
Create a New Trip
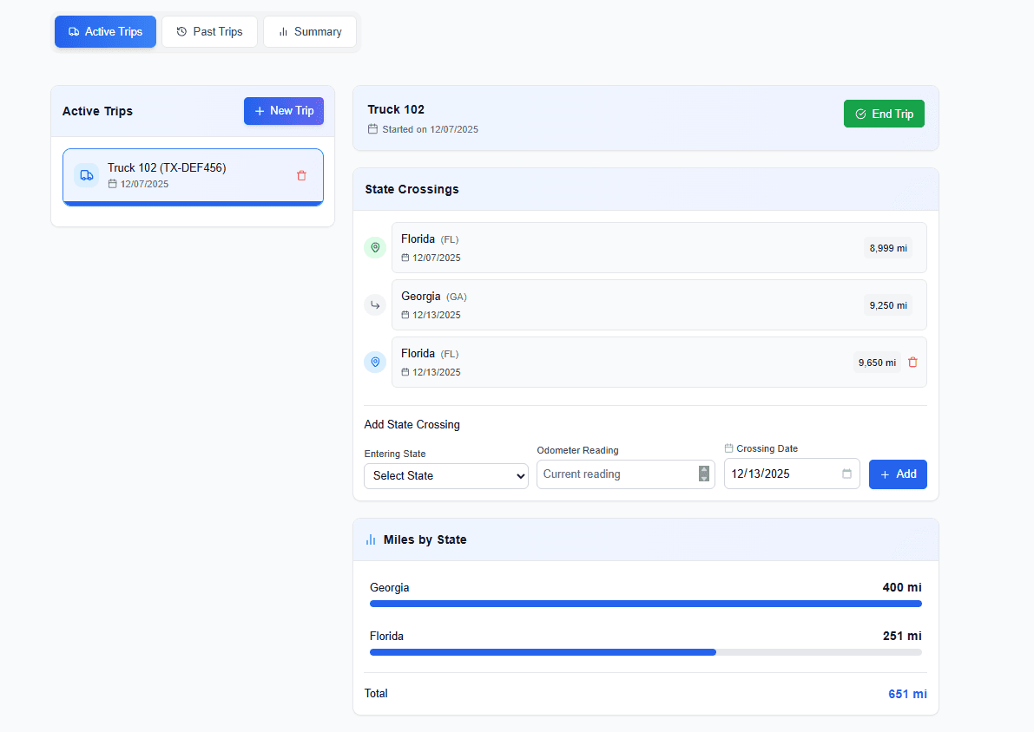tap(283, 111)
